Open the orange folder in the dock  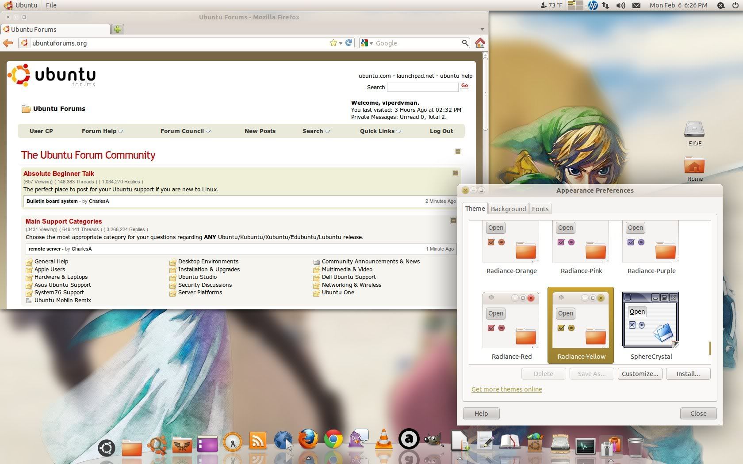pos(132,448)
